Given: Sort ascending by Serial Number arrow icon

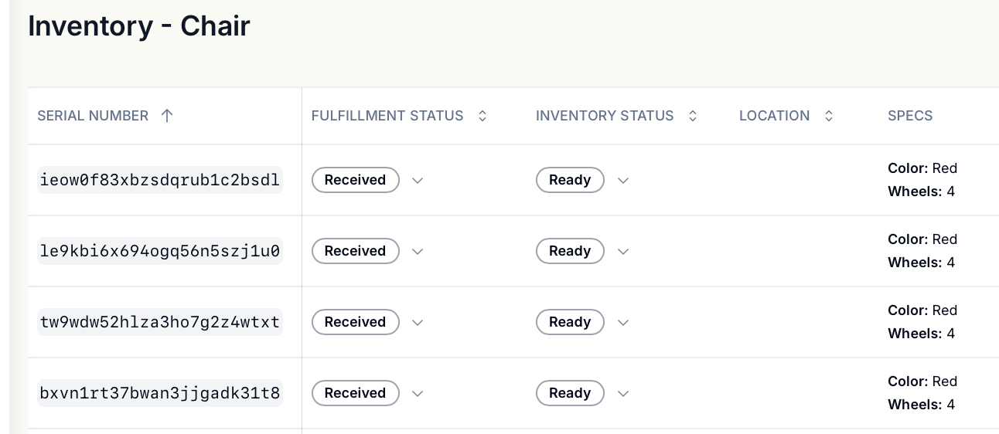Looking at the screenshot, I should (167, 116).
